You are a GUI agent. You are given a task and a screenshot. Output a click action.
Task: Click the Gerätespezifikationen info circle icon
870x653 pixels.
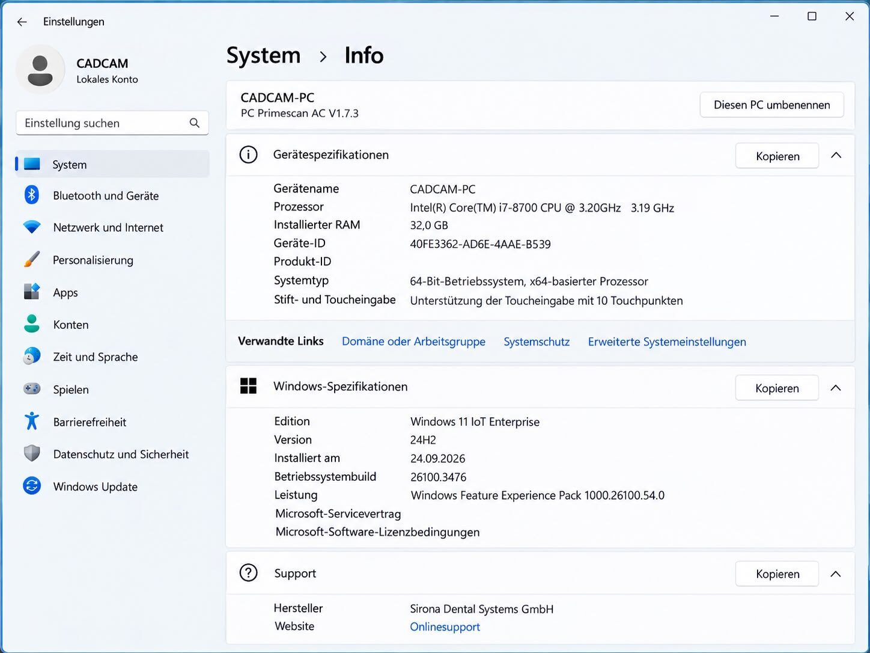click(x=248, y=155)
